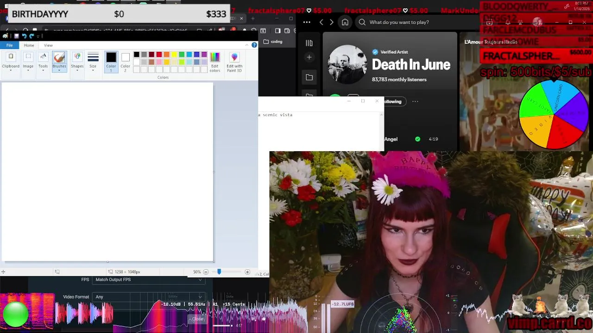The image size is (593, 333).
Task: Toggle the browser sidebar panel icon
Action: coord(278,31)
